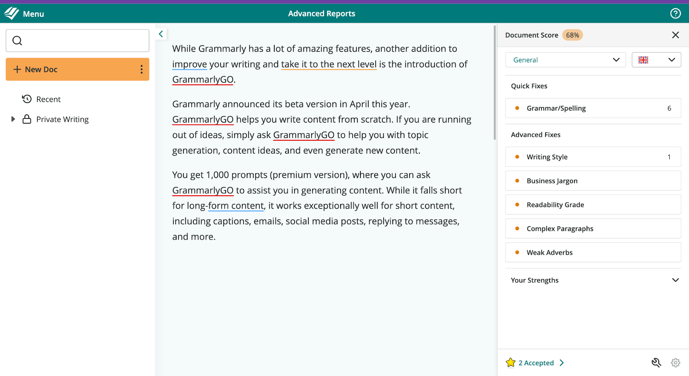Open the Complex Paragraphs report
The width and height of the screenshot is (689, 376).
tap(593, 228)
